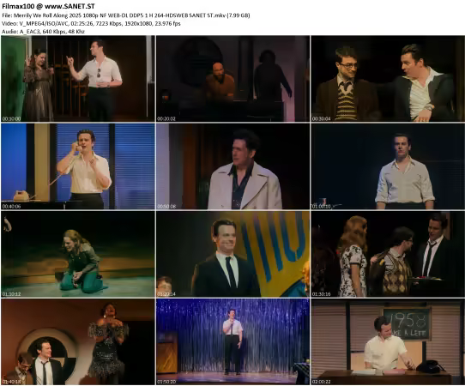Click the 'Filmax100 @ www.SANET.ST' header text
The width and height of the screenshot is (465, 386).
pos(48,6)
